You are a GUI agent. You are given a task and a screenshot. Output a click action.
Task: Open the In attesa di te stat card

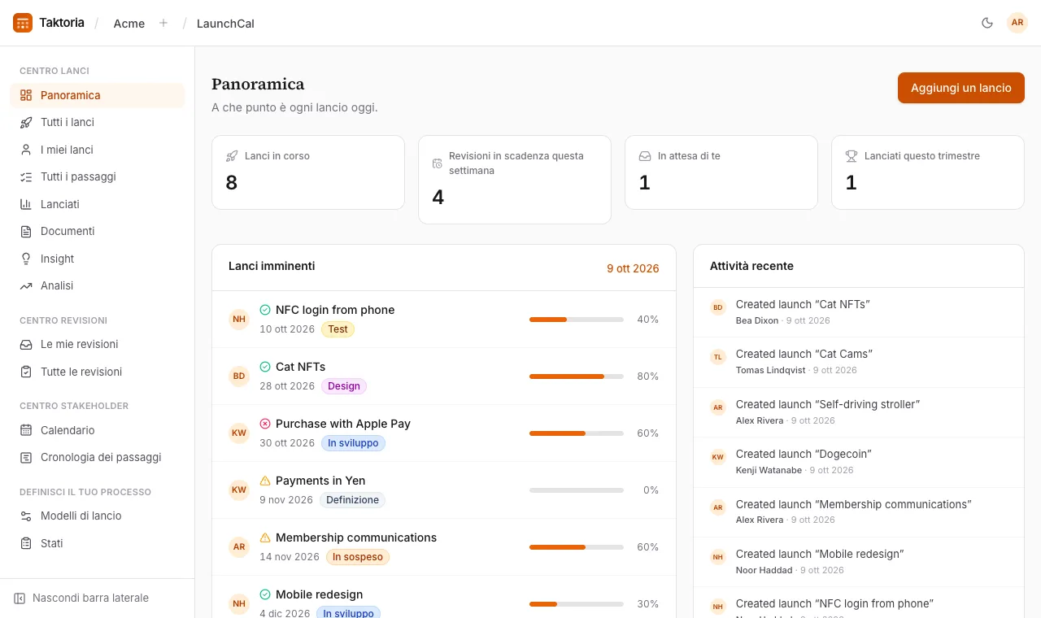coord(721,172)
